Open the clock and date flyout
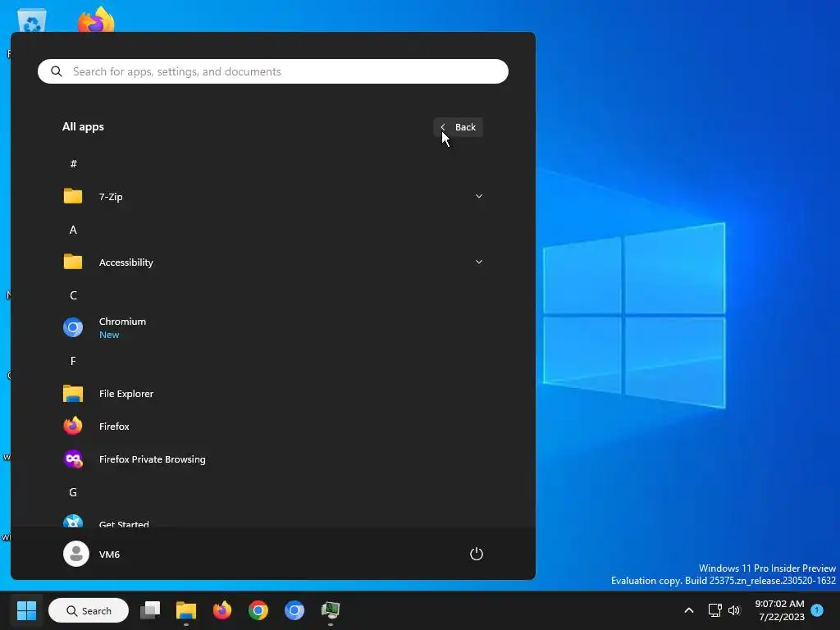 (x=779, y=610)
